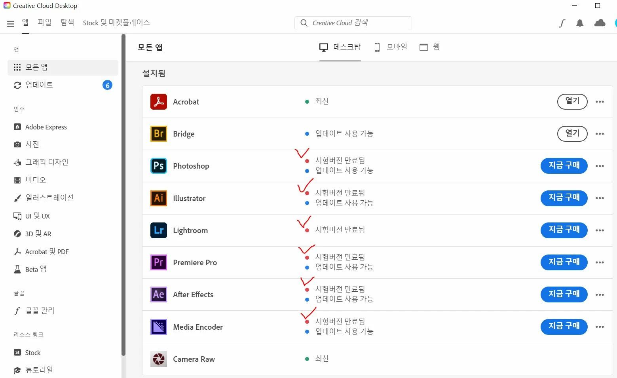Click the updates count badge 6
This screenshot has height=378, width=617.
coord(107,85)
